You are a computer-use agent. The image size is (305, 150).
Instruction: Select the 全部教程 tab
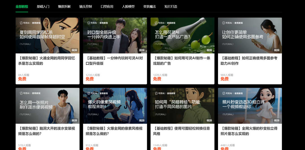[x=22, y=6]
